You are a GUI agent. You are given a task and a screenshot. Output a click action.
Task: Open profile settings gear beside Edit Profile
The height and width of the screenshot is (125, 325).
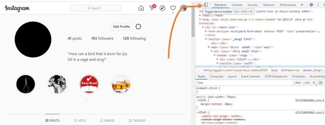tap(138, 27)
